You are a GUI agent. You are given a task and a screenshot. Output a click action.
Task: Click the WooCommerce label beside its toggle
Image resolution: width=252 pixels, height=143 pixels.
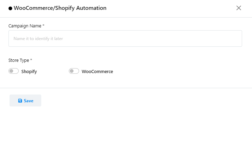(x=97, y=72)
